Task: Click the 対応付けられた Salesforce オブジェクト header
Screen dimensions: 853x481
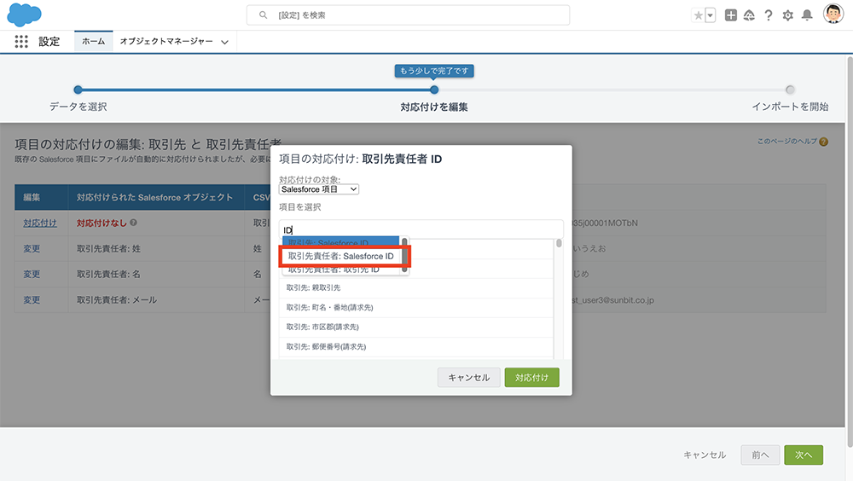Action: coord(155,198)
